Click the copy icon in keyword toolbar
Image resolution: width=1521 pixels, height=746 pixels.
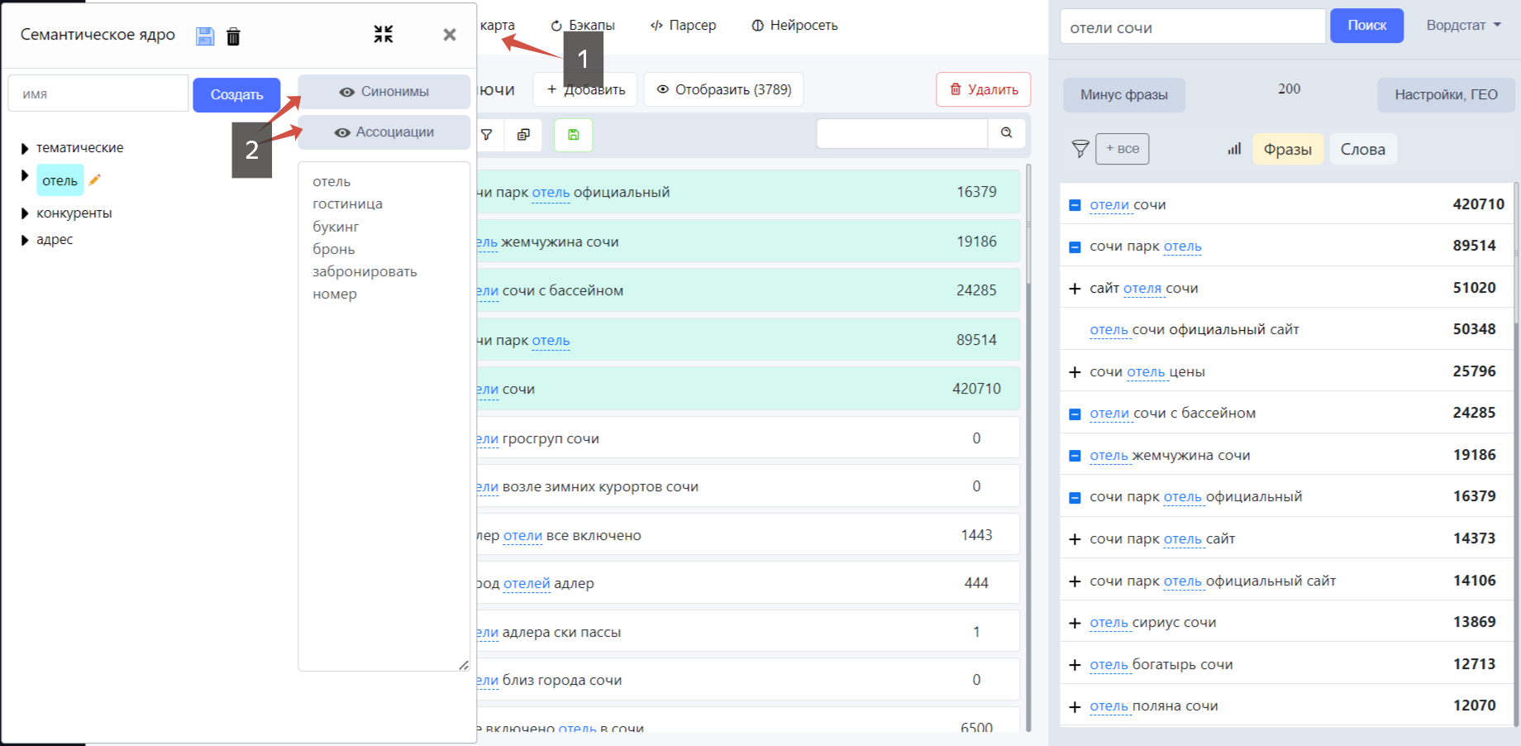pos(524,135)
